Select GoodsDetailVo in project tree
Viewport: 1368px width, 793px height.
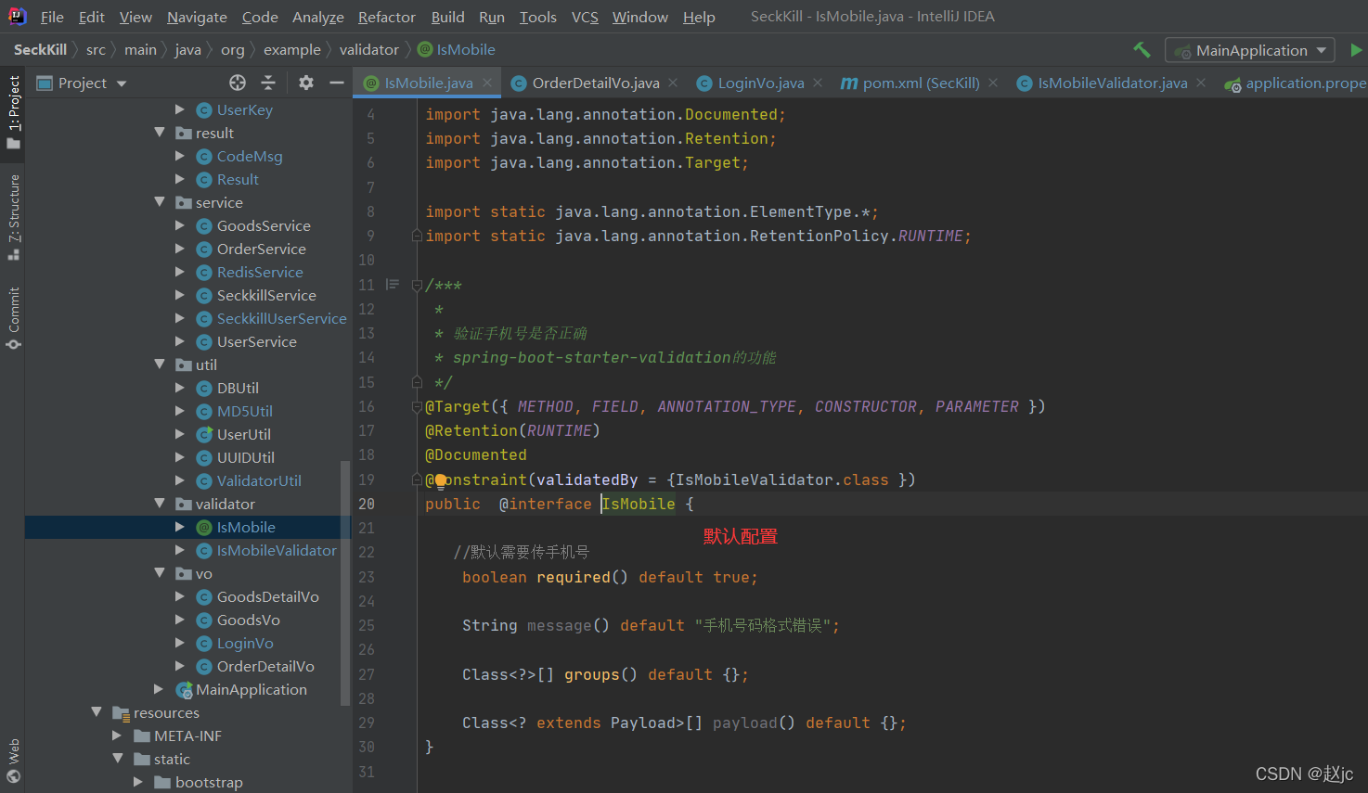point(267,596)
